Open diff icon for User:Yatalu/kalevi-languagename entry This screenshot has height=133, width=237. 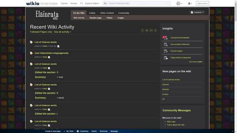click(x=49, y=57)
